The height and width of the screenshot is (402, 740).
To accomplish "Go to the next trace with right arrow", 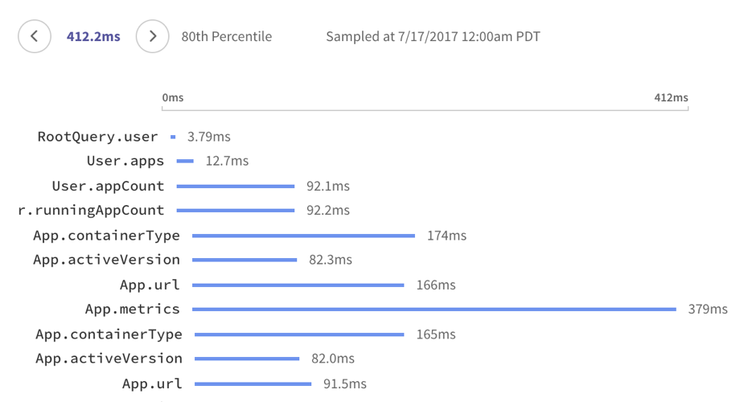I will (x=153, y=36).
